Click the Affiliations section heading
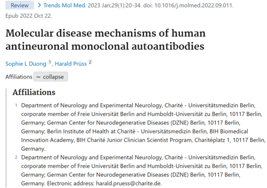 point(34,92)
